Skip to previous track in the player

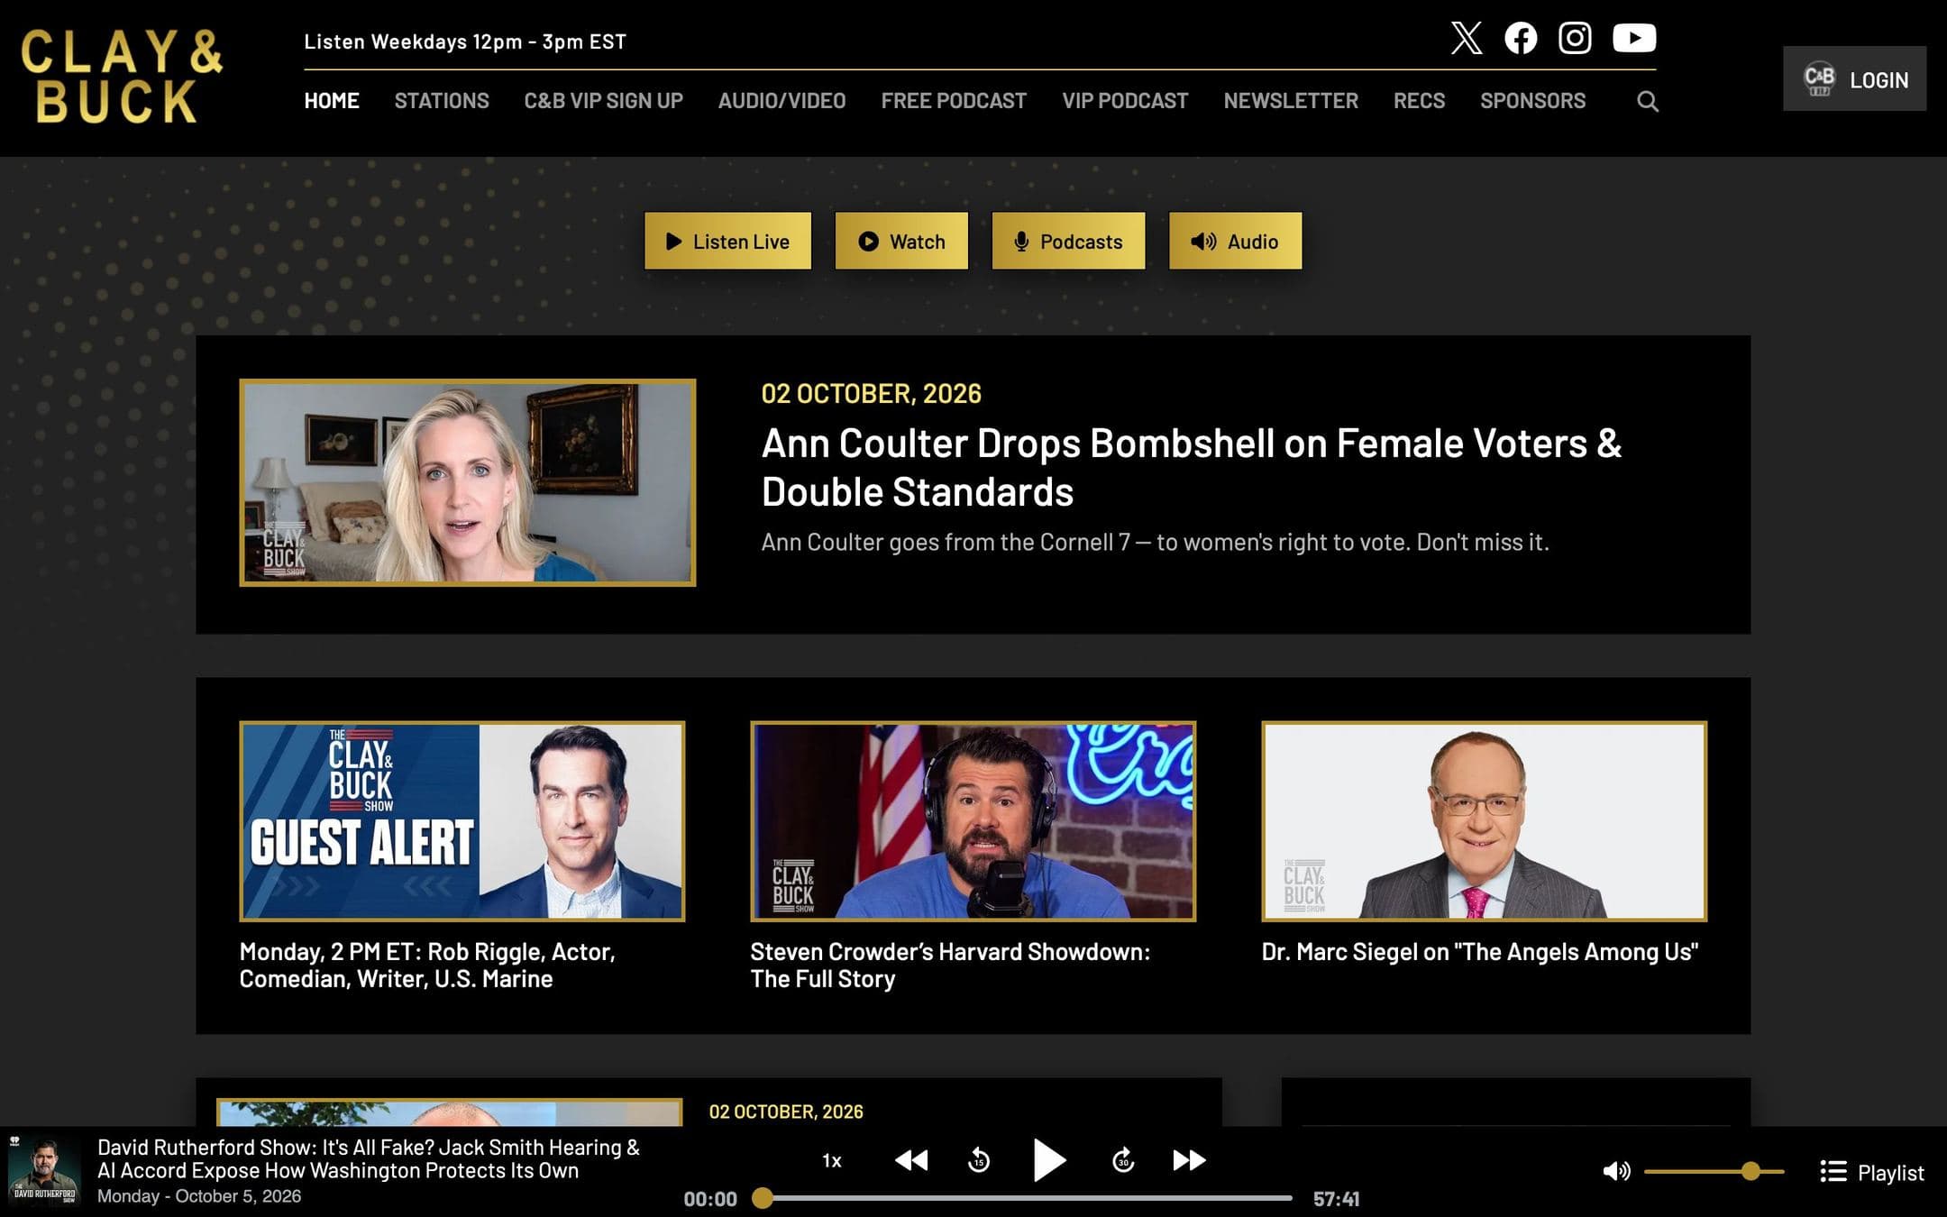click(911, 1160)
